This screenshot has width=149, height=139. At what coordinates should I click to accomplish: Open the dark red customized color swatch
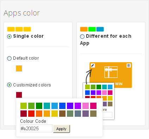tap(19, 95)
